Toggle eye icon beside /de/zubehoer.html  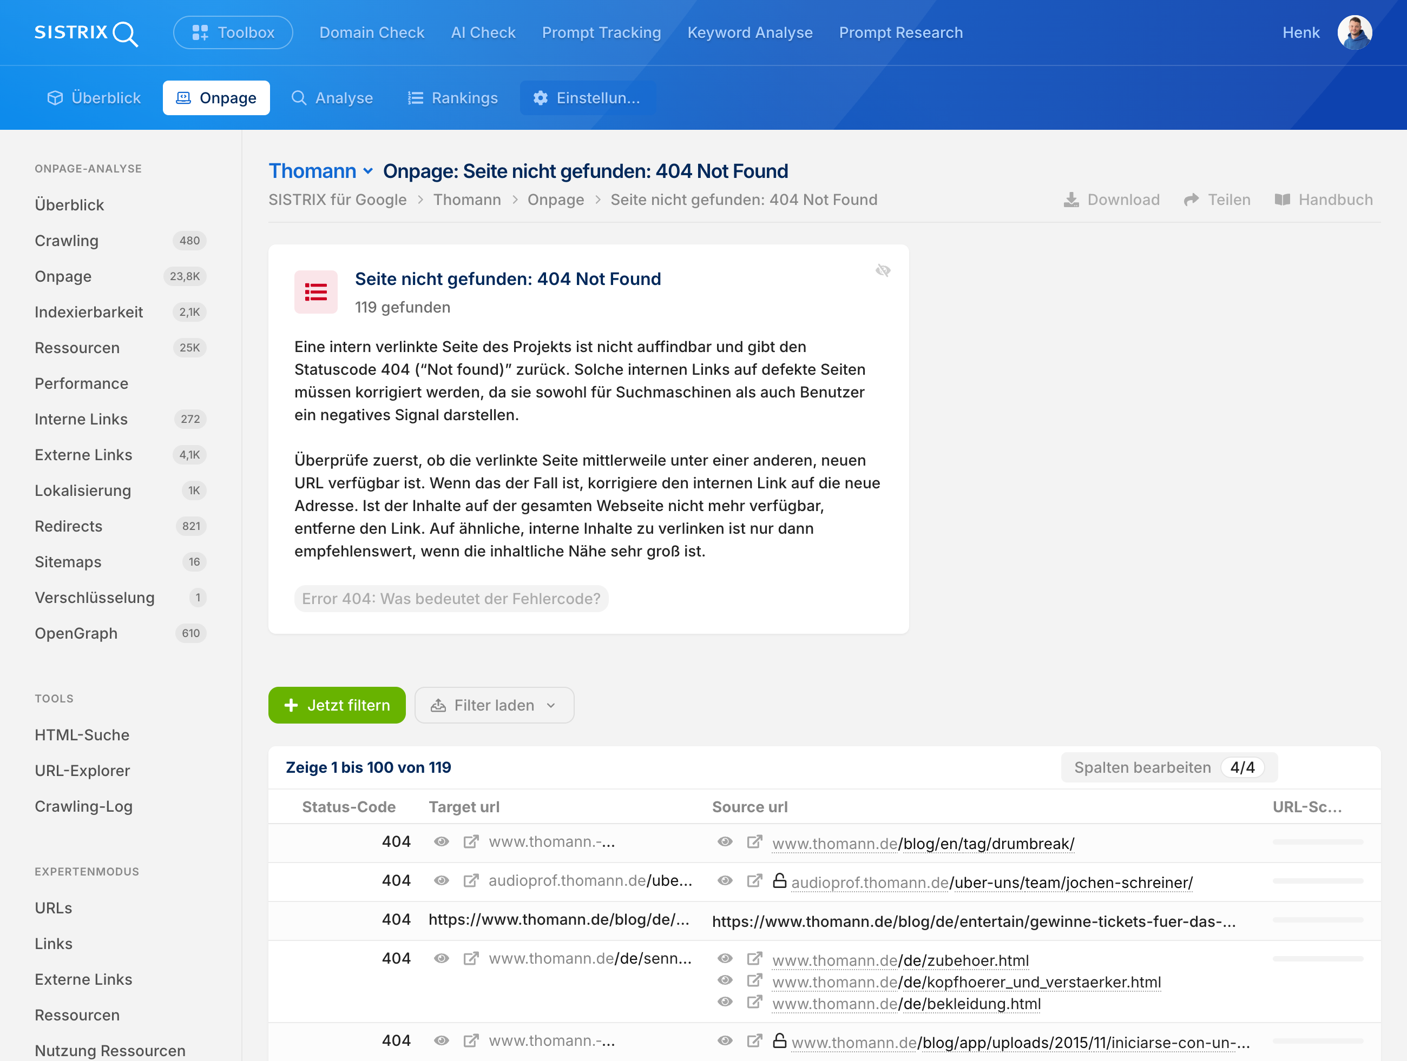[725, 958]
